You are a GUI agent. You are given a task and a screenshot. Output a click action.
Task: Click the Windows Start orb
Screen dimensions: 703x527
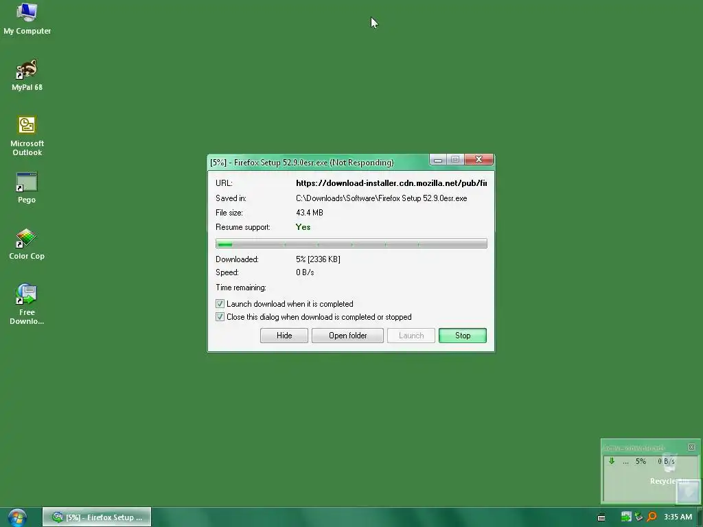click(17, 517)
